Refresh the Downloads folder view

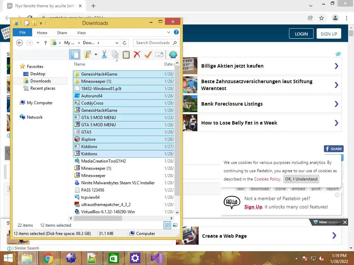124,43
